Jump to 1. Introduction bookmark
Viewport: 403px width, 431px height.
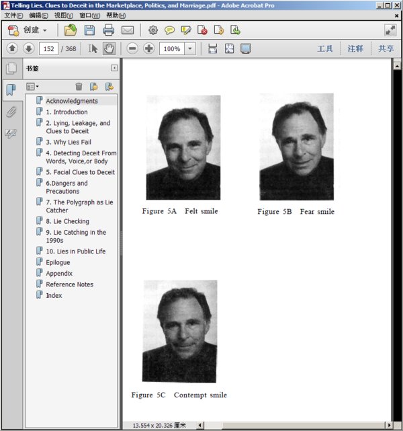[x=66, y=112]
